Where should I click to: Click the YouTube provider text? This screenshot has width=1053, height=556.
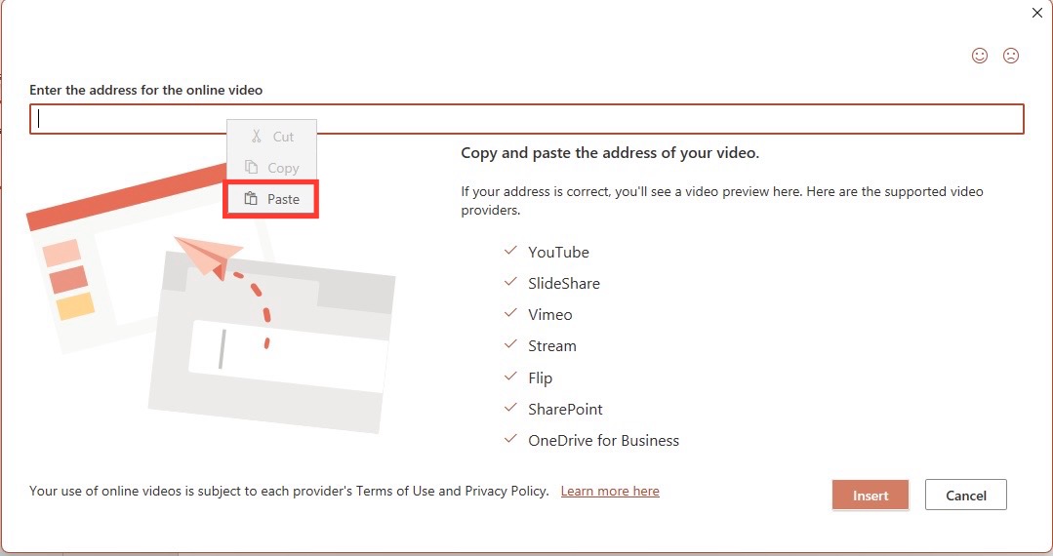coord(559,252)
